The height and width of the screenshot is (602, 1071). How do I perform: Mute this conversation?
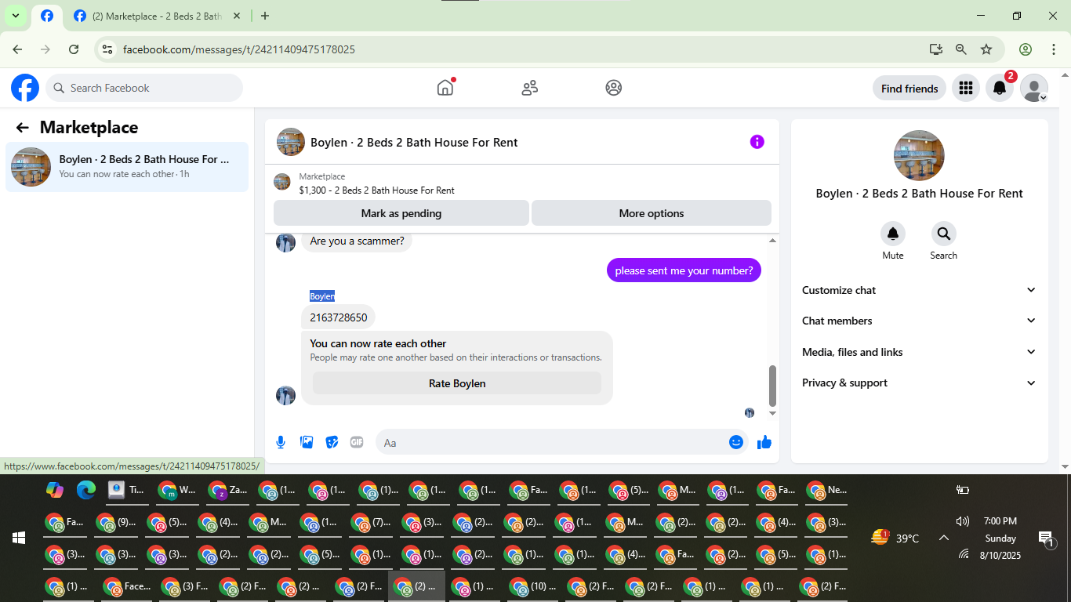892,234
